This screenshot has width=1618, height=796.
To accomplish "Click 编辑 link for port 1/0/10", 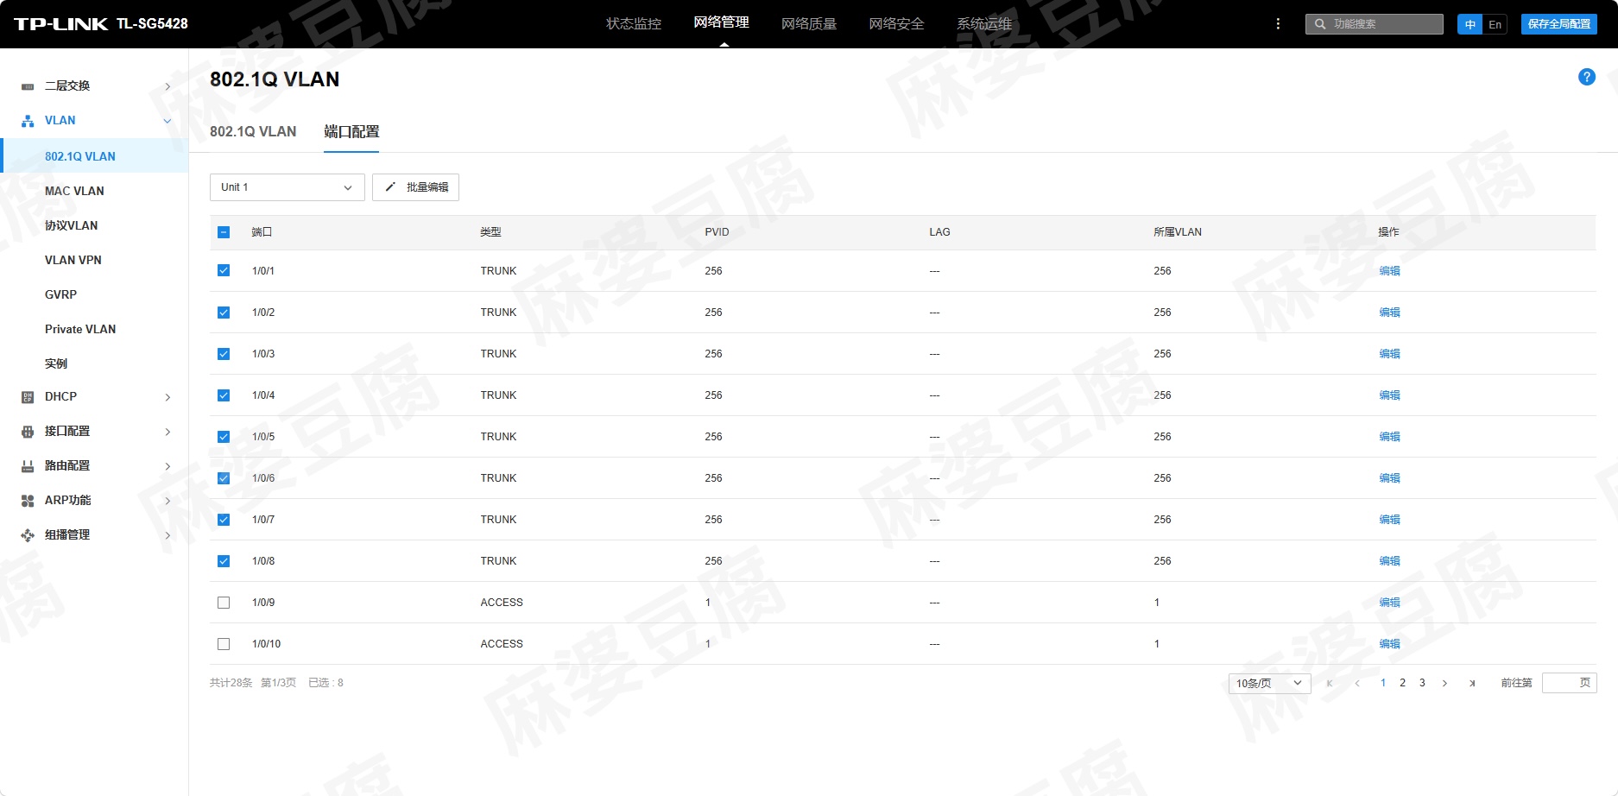I will tap(1389, 644).
